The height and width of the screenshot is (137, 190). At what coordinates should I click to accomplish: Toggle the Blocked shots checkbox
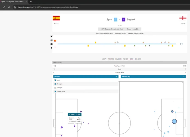[x=55, y=91]
